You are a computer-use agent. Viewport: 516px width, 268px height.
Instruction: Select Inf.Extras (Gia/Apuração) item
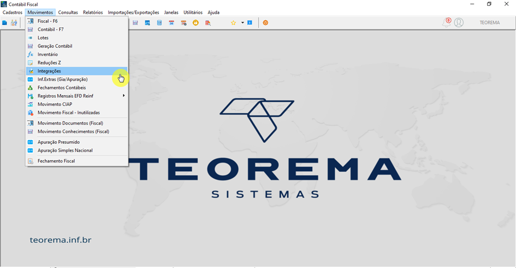(x=76, y=79)
